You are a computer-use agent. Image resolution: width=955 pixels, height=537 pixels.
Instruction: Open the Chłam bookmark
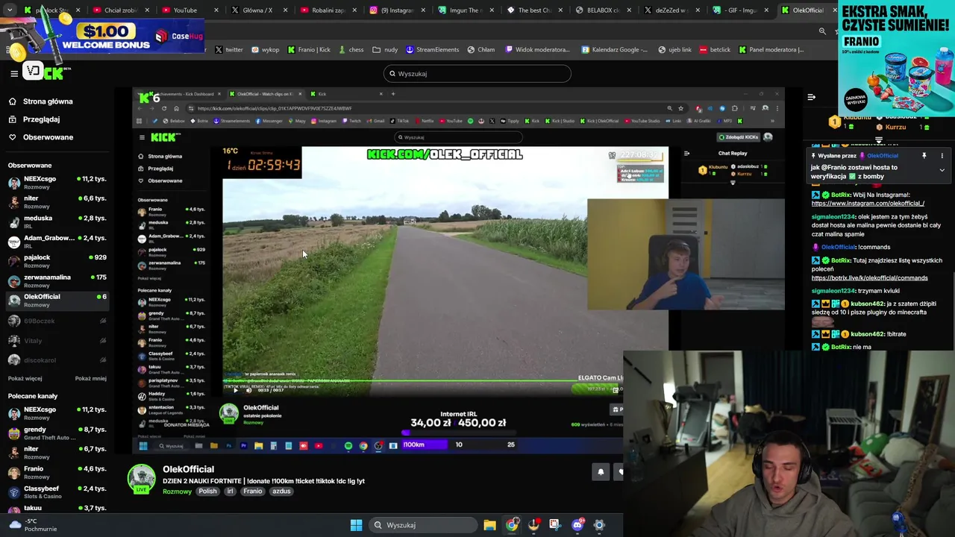pos(481,50)
